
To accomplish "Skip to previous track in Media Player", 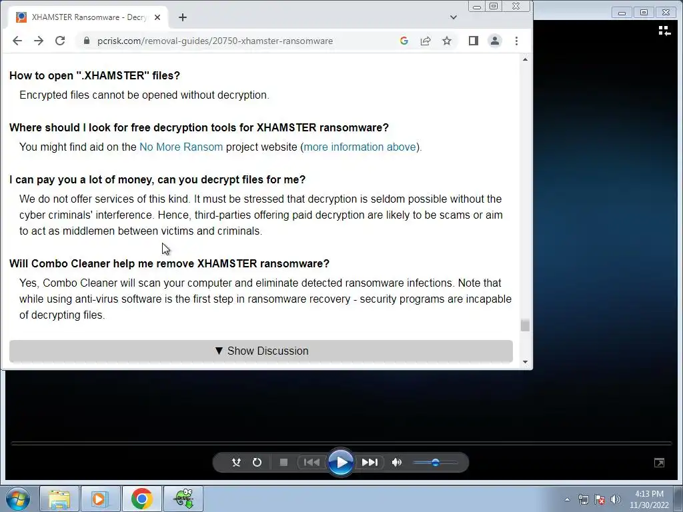I will pos(311,463).
